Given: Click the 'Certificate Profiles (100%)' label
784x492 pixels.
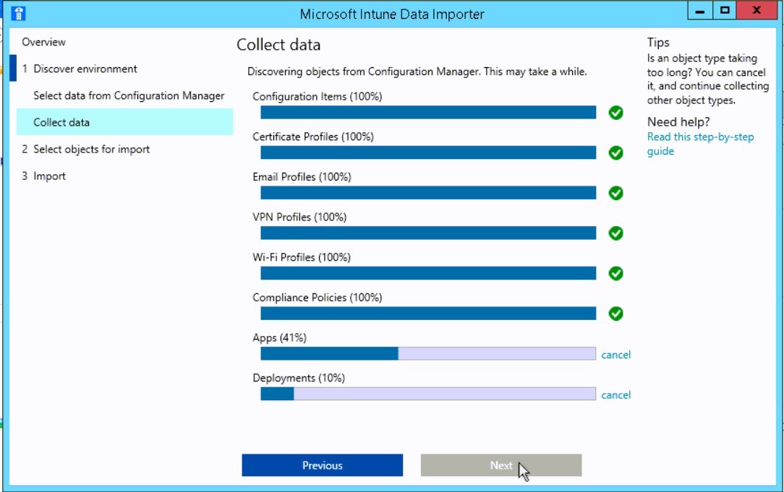Looking at the screenshot, I should tap(313, 137).
